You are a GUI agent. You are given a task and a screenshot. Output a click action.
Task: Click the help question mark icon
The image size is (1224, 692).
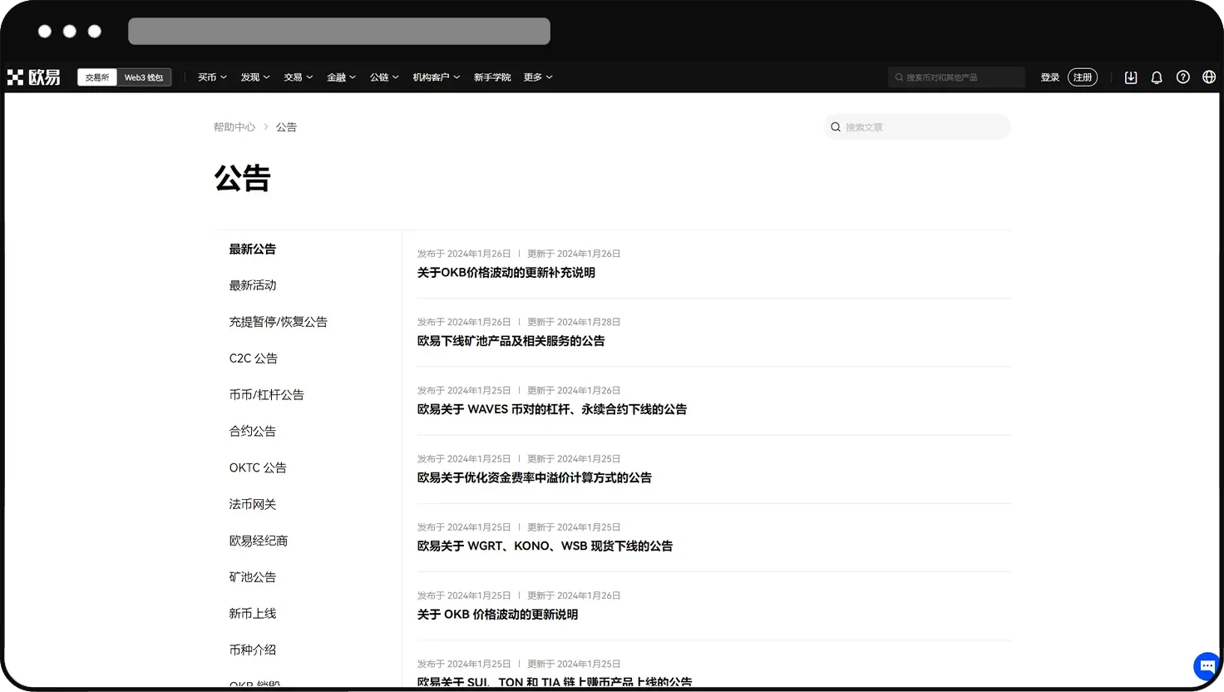[x=1183, y=77]
